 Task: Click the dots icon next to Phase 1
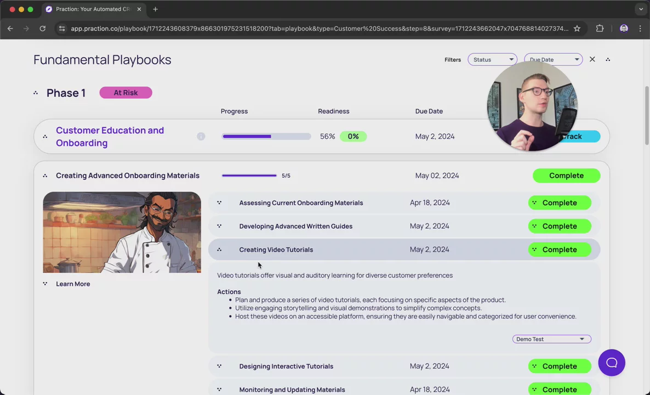[x=36, y=93]
